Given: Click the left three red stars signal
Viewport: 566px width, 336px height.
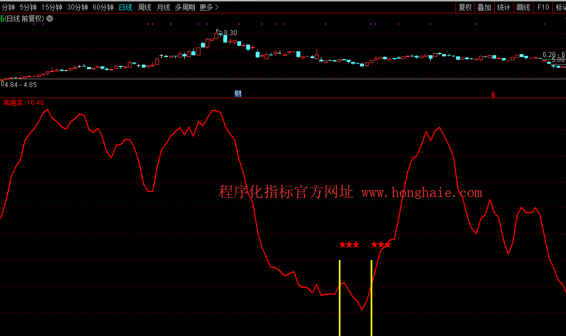Looking at the screenshot, I should 349,244.
